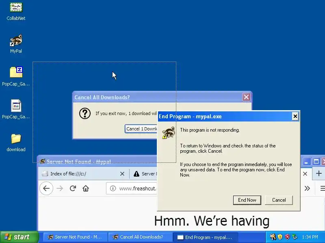Open the Mypal hamburger menu
Image resolution: width=325 pixels, height=243 pixels.
(x=323, y=188)
